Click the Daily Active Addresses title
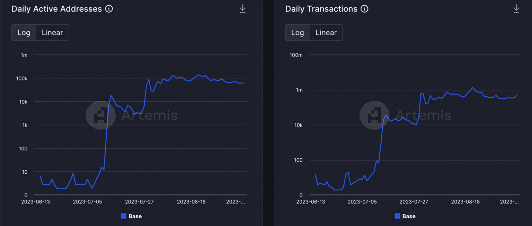 (x=56, y=9)
